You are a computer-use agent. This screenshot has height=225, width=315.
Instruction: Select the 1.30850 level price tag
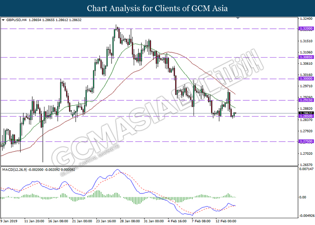coord(306,57)
